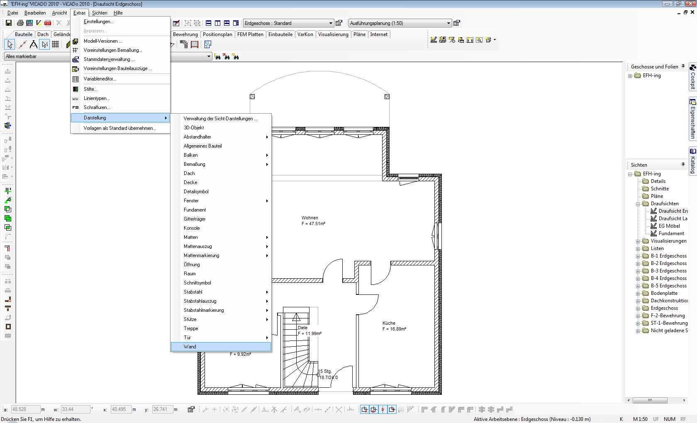
Task: Toggle first snap mode button in status toolbar
Action: pyautogui.click(x=364, y=409)
